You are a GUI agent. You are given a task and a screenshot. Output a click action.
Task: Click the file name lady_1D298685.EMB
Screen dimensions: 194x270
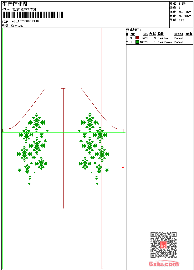[x=25, y=21]
